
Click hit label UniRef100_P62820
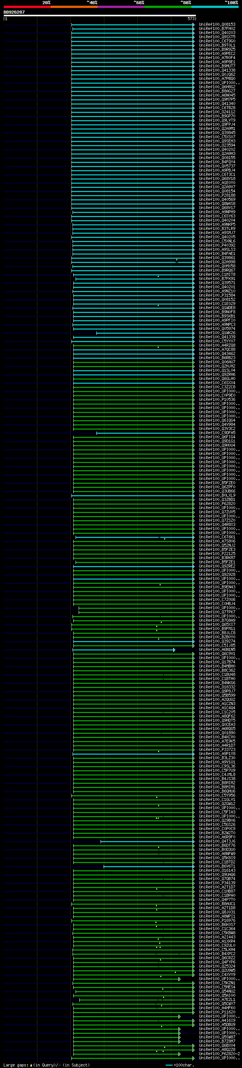217,504
